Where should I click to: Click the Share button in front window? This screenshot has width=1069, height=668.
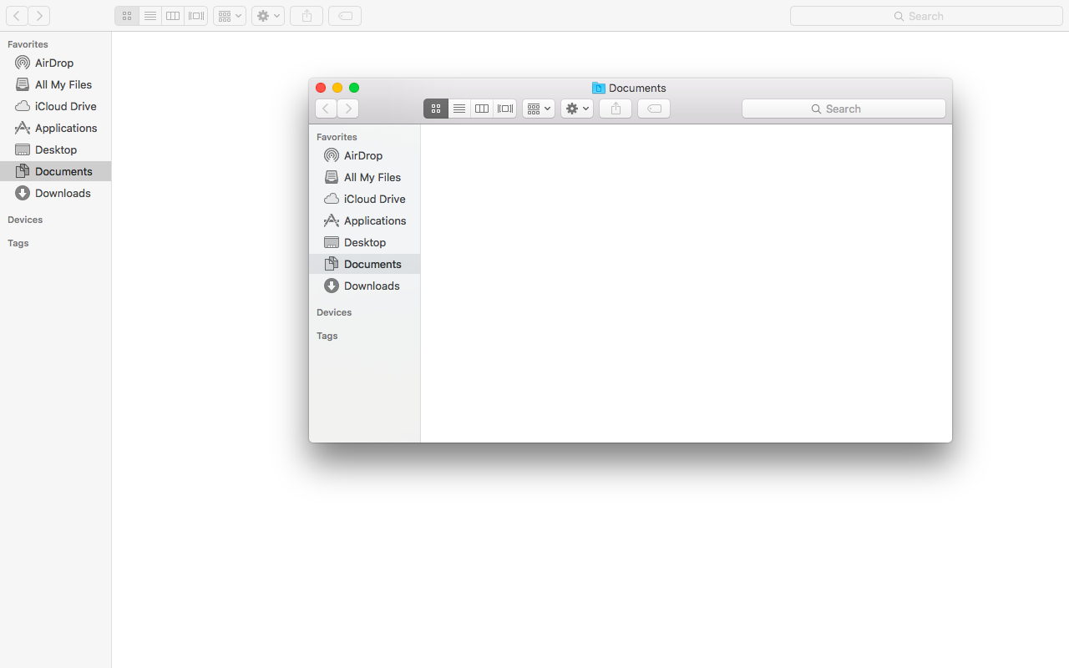[x=616, y=109]
